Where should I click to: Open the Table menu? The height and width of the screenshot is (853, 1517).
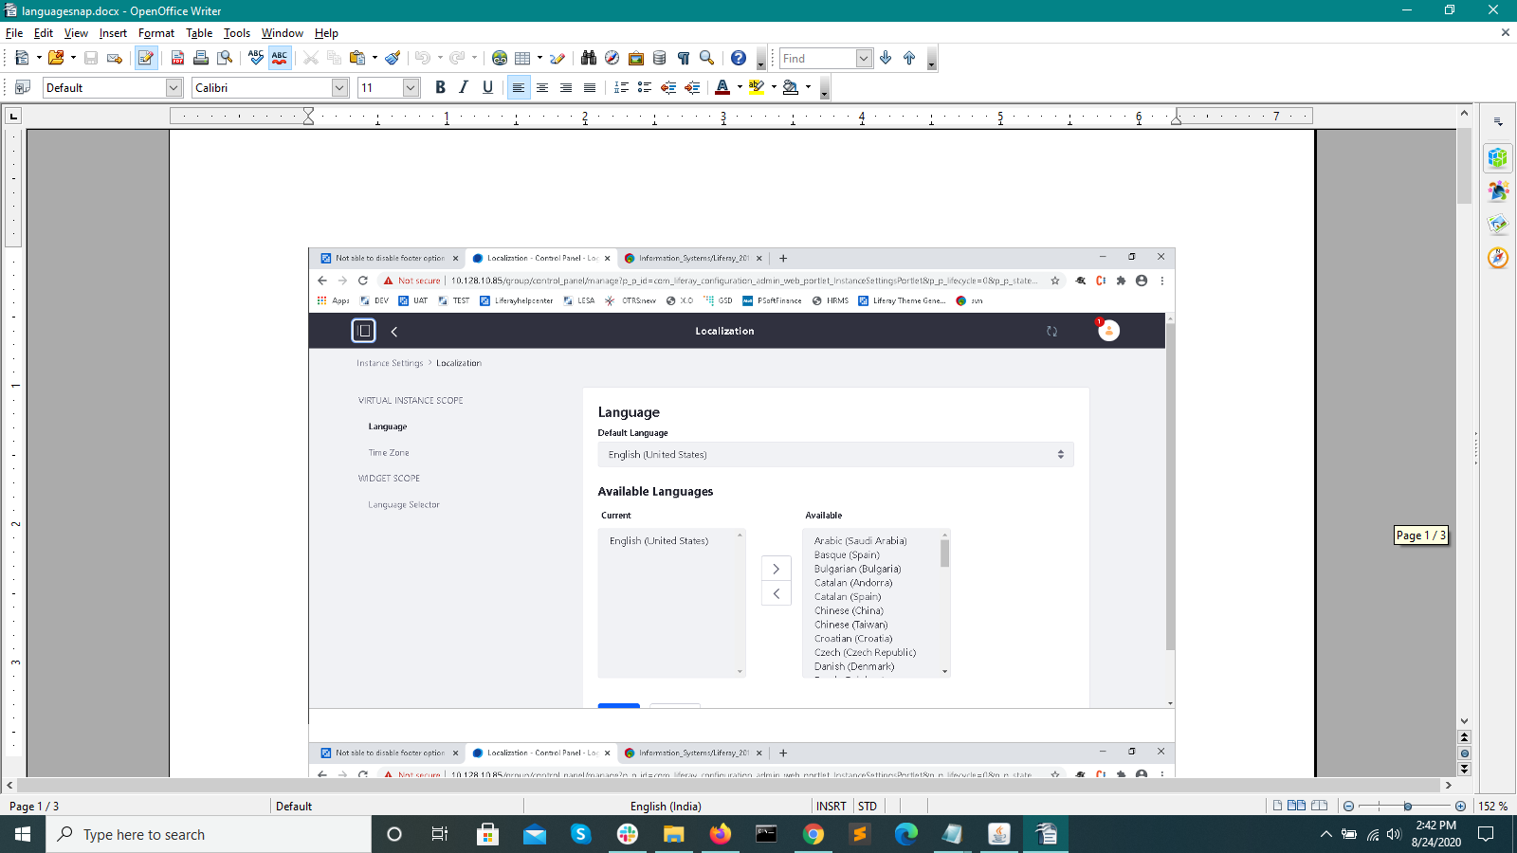[x=199, y=33]
